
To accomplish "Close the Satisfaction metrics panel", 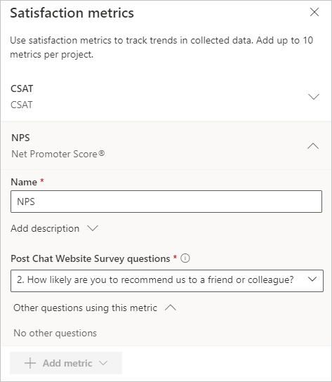I will coord(314,12).
